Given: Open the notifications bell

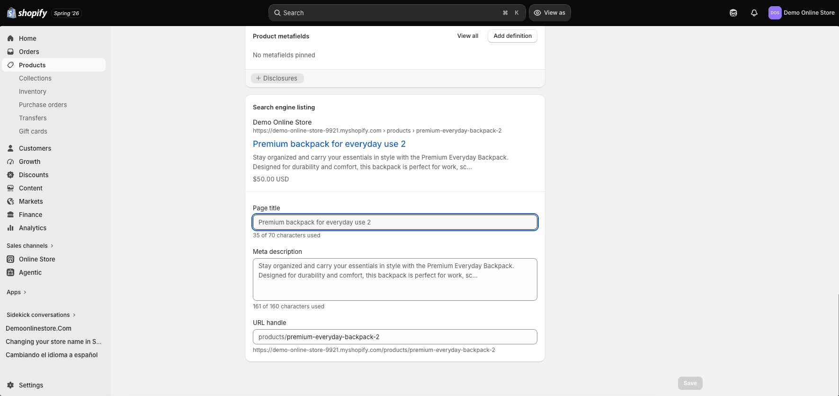Looking at the screenshot, I should 754,13.
